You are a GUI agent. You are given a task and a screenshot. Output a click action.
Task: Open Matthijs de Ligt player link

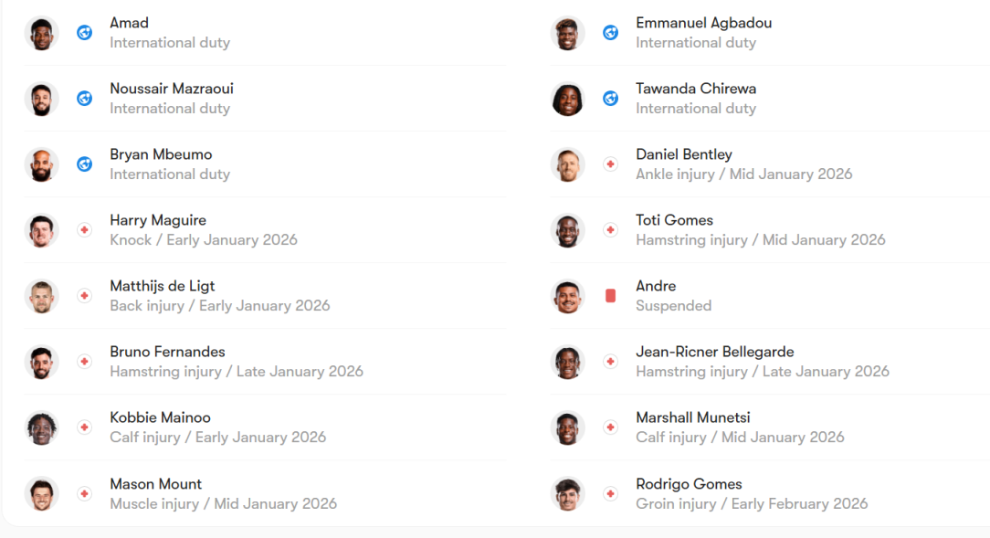(x=163, y=286)
